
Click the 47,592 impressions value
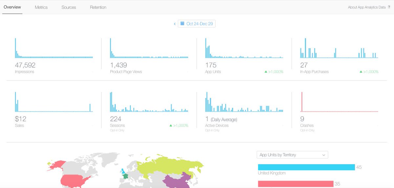[x=25, y=65]
